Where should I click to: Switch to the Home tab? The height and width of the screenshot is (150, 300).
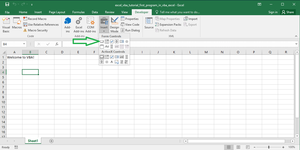pos(23,12)
